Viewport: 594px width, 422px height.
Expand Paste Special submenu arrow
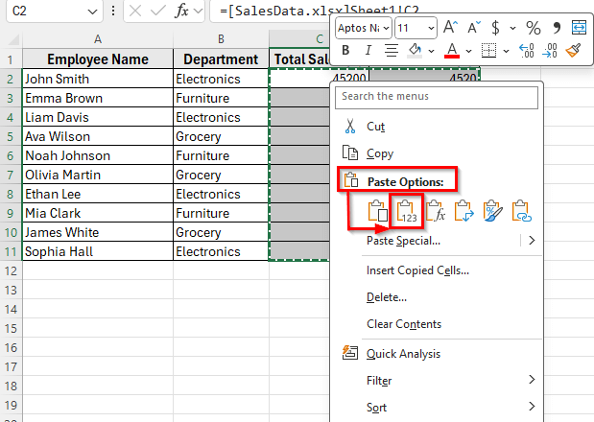[532, 241]
